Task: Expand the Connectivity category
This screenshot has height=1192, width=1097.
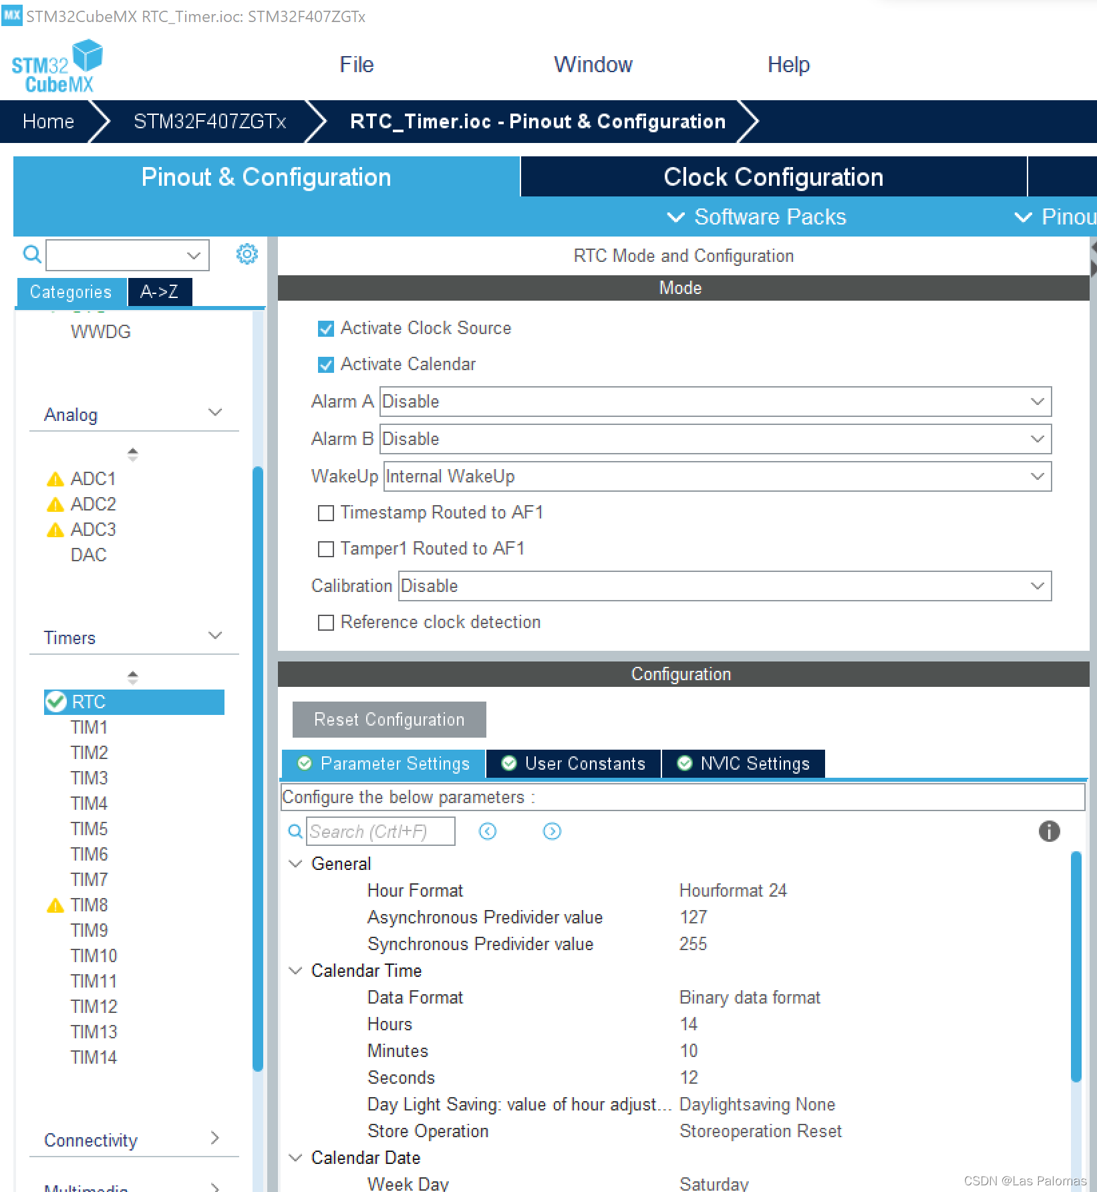Action: (215, 1138)
